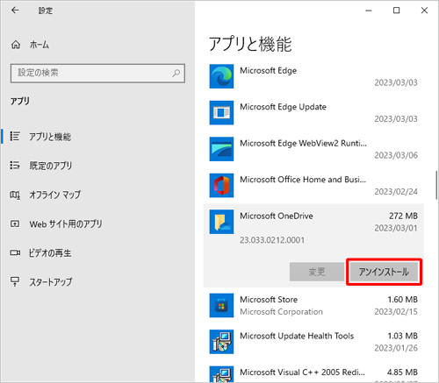
Task: Go to ホーム in the sidebar
Action: coord(40,45)
